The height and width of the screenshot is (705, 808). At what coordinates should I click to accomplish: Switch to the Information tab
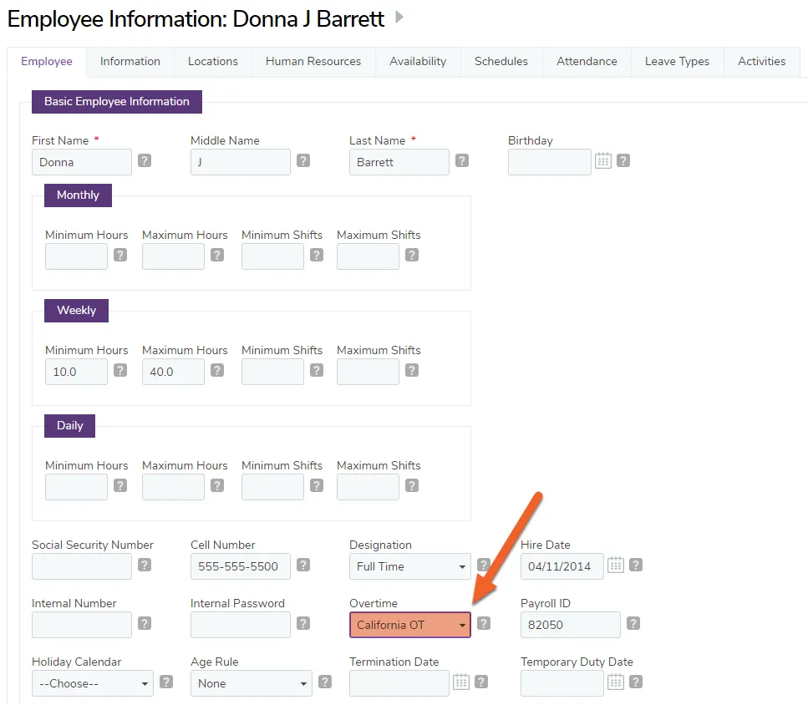(x=130, y=62)
